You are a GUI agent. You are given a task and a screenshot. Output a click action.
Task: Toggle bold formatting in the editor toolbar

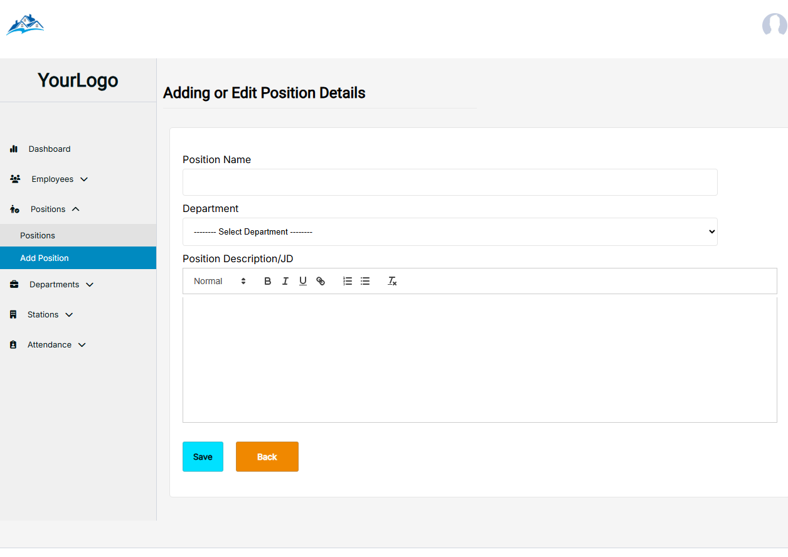[x=267, y=281]
